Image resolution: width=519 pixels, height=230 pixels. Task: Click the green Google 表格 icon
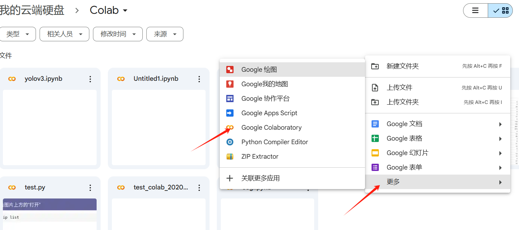[x=375, y=138]
